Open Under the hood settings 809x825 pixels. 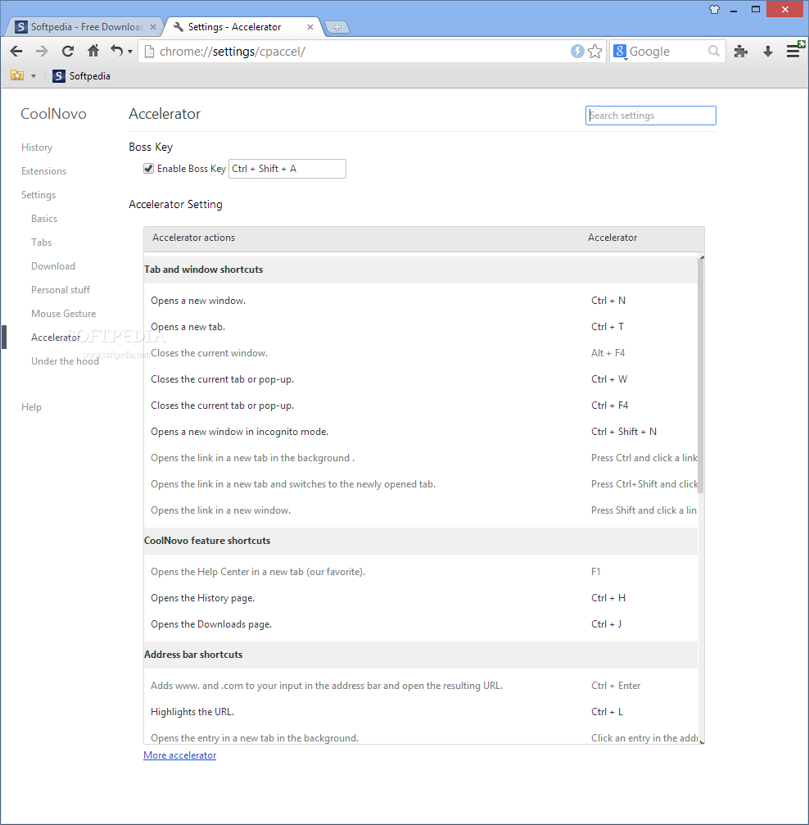click(x=66, y=361)
